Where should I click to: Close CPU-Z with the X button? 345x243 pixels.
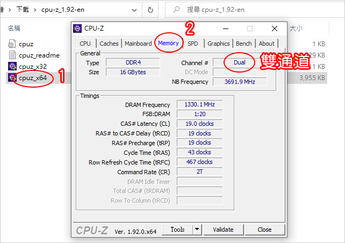coord(275,28)
